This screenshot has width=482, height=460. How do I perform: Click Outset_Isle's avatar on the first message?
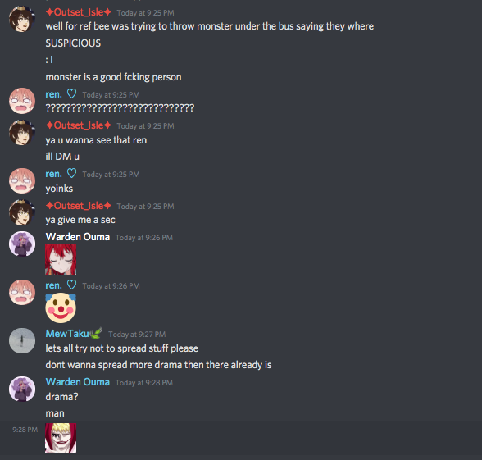(x=22, y=19)
